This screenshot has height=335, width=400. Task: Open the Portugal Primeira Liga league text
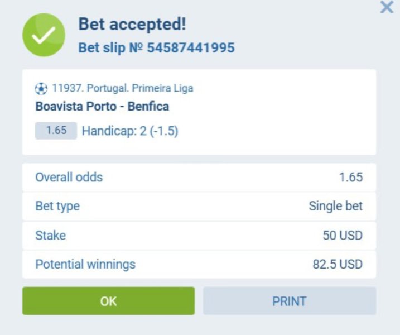[122, 89]
